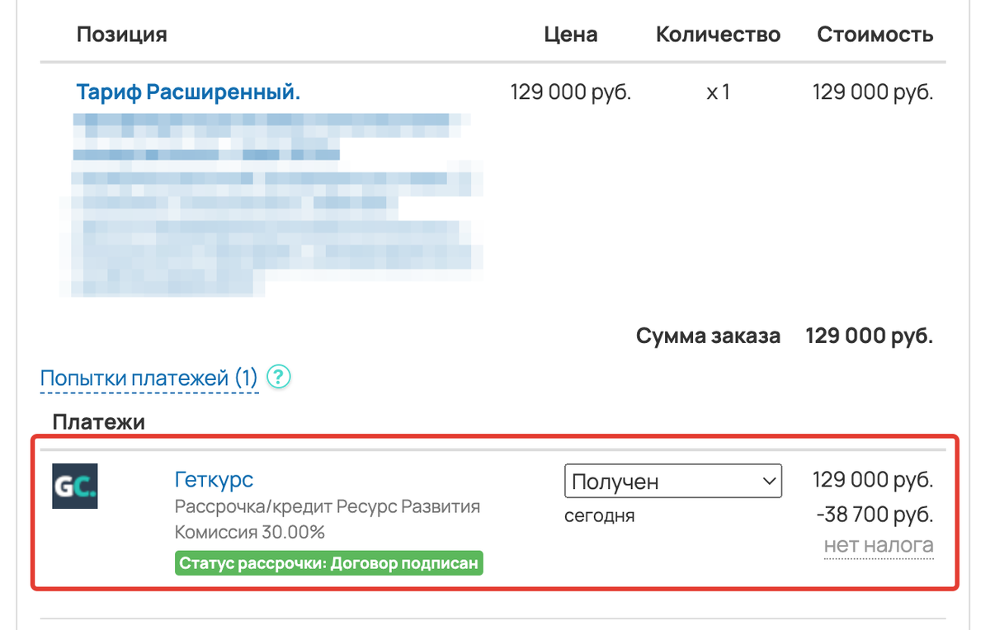Click the bold order total '129 000 руб.'
Screen dimensions: 990x630
pos(870,336)
